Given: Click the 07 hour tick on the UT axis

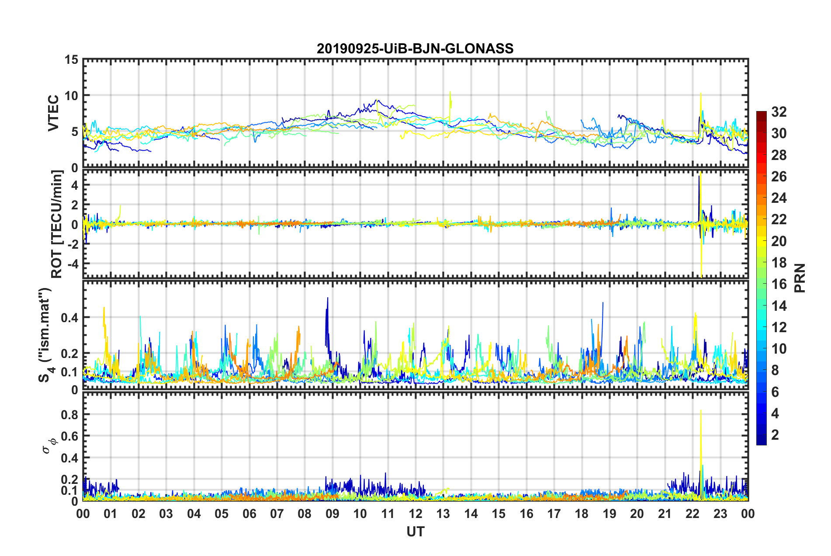Looking at the screenshot, I should 277,514.
